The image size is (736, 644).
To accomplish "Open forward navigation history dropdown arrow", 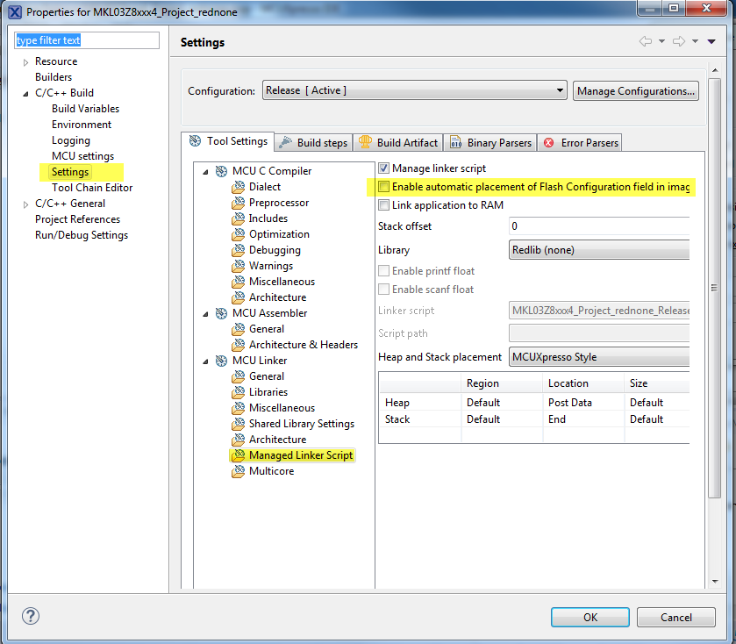I will [x=695, y=41].
